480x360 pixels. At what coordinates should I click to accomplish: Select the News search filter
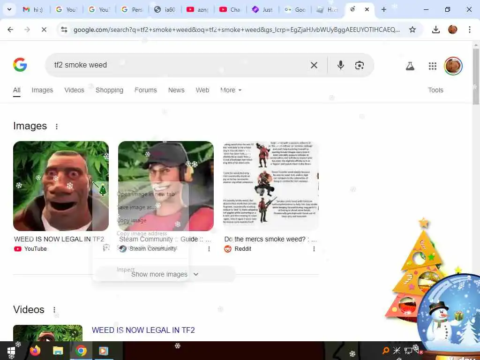pos(176,90)
